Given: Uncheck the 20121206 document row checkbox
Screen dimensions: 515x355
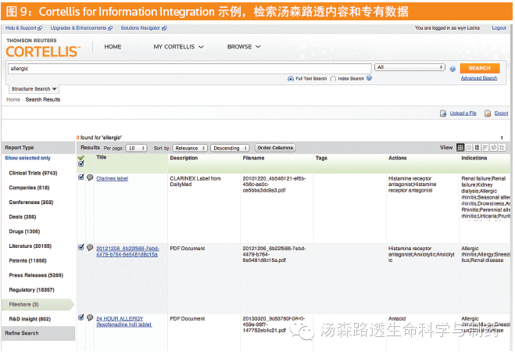Looking at the screenshot, I should point(81,247).
